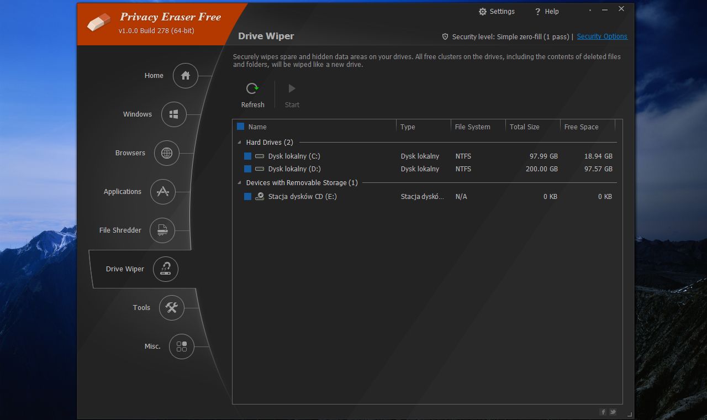Click the Refresh icon
The height and width of the screenshot is (420, 707).
point(252,88)
